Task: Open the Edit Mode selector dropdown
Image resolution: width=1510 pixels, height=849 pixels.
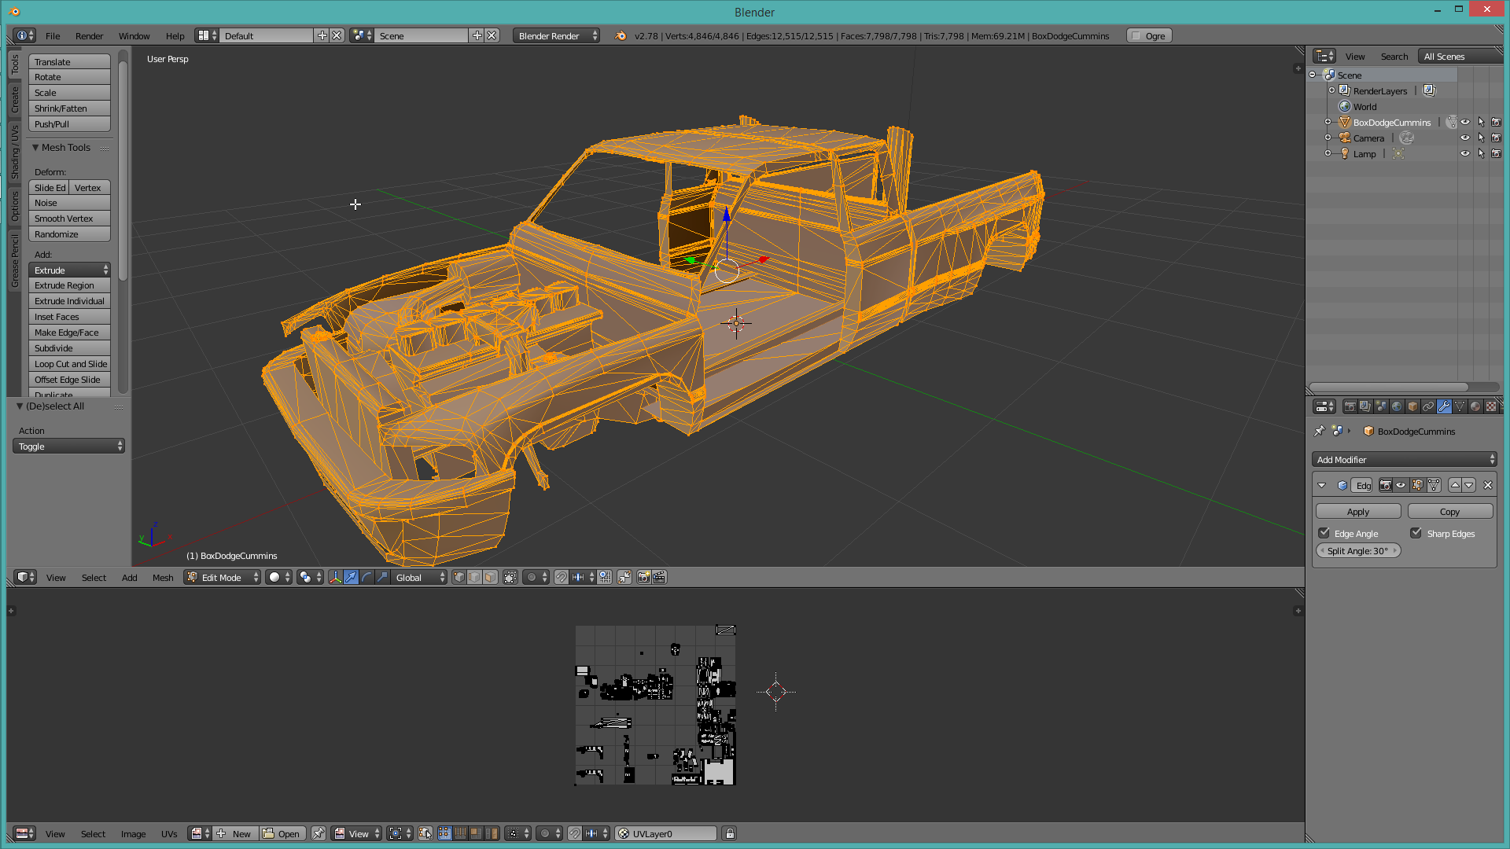Action: click(223, 577)
